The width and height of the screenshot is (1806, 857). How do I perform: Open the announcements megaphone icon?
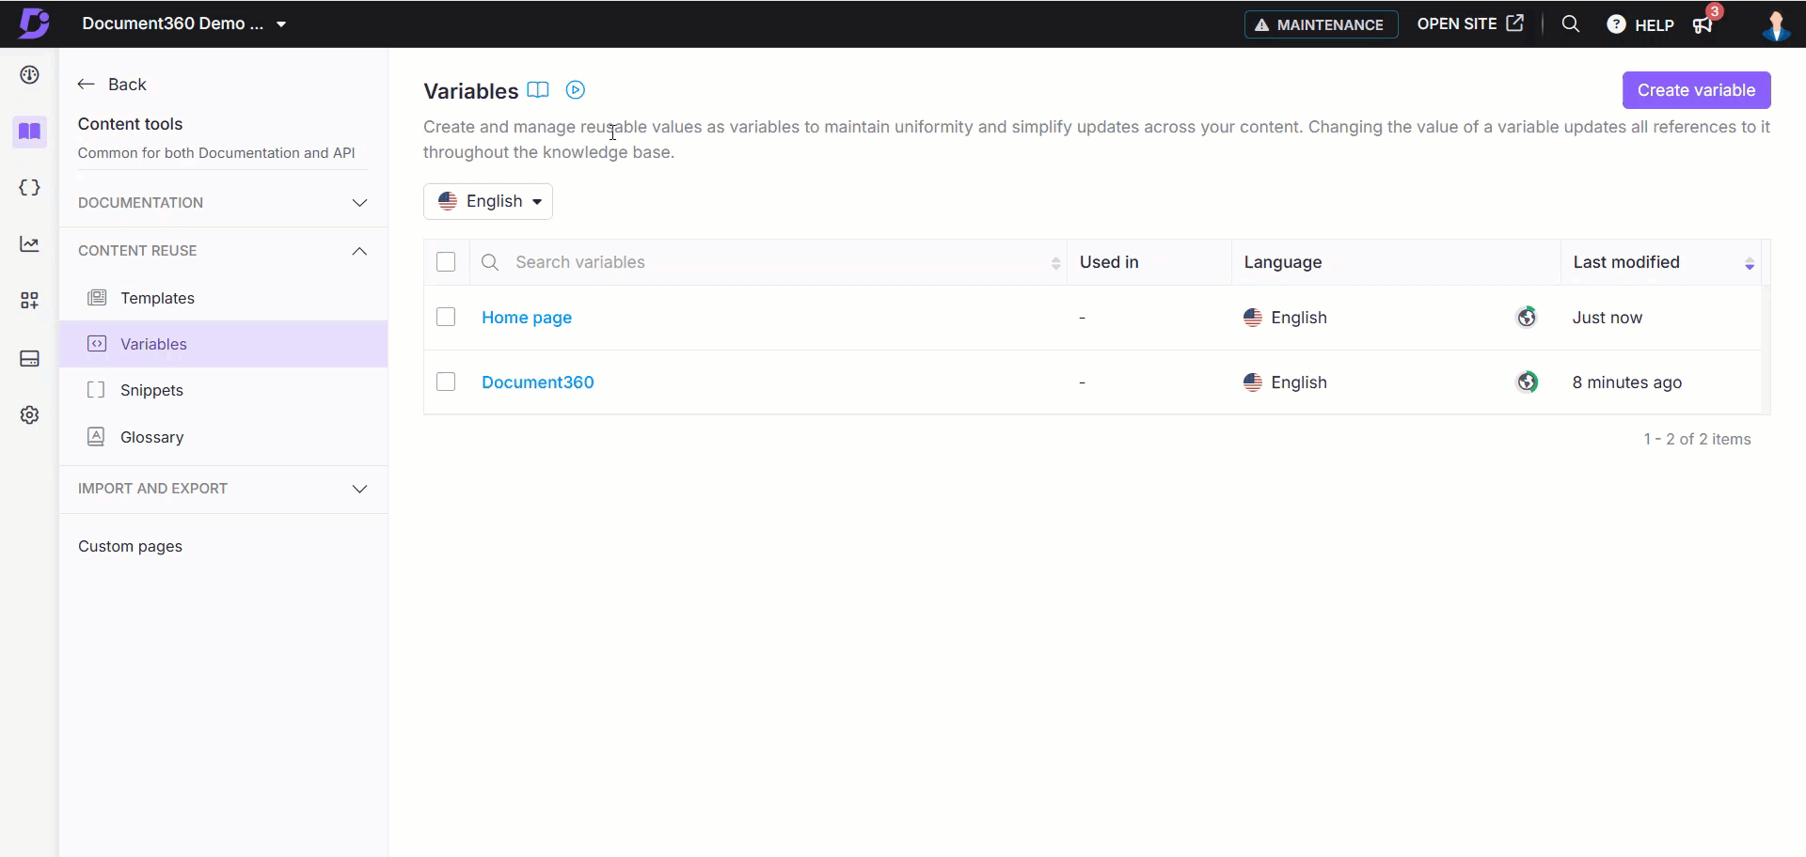pyautogui.click(x=1703, y=25)
